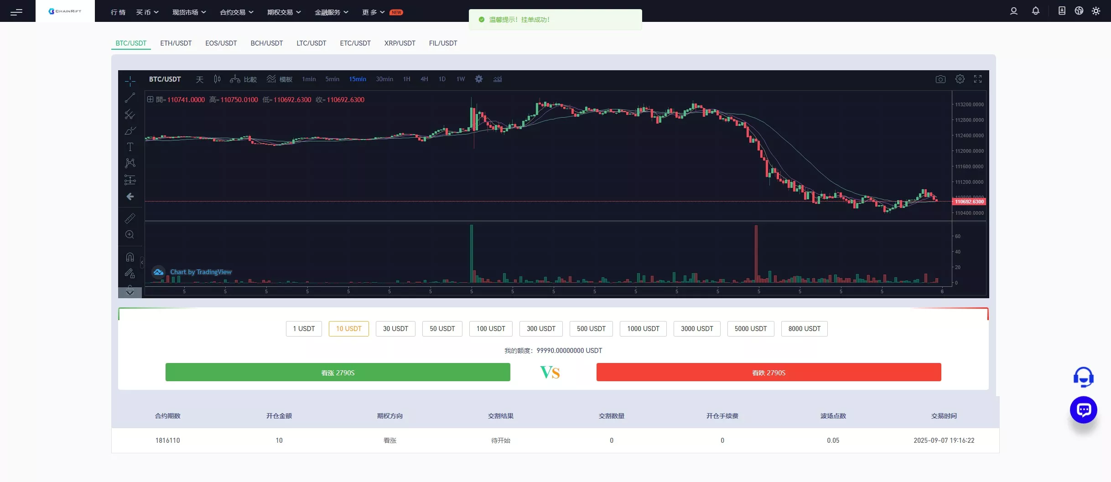Open the customer service headset icon
Screen dimensions: 1111x482
1084,377
